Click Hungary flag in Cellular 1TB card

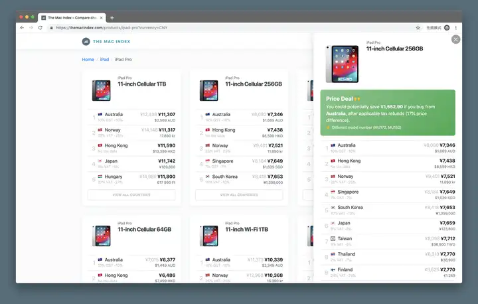tap(100, 177)
